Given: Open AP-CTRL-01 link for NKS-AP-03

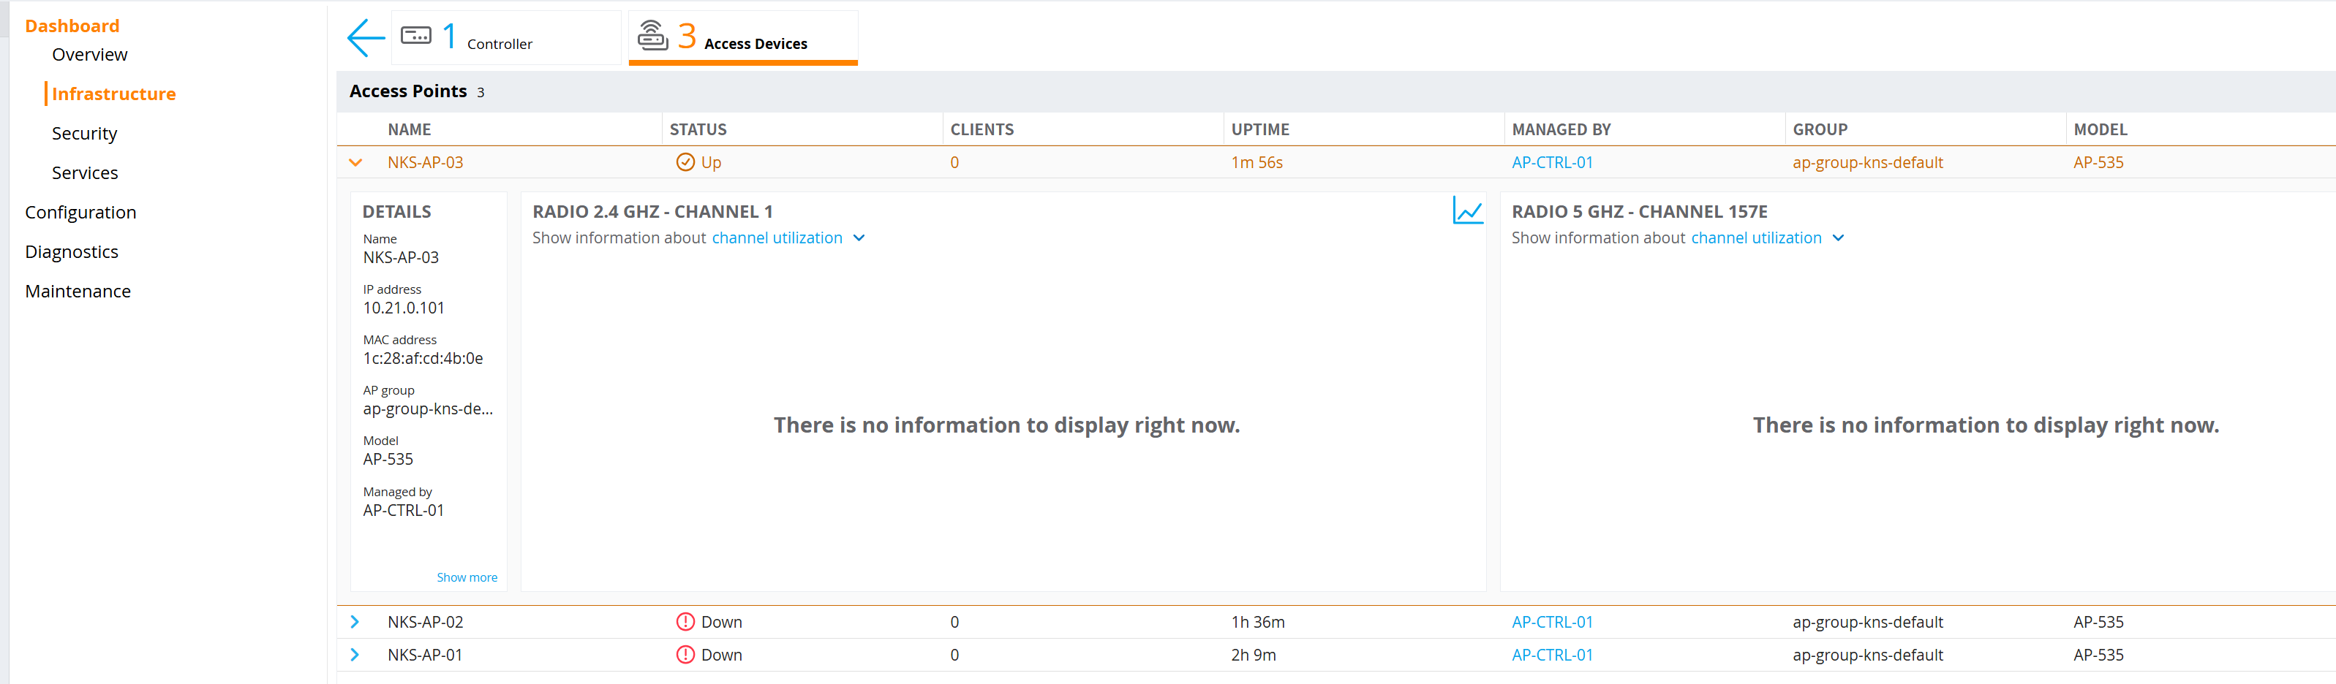Looking at the screenshot, I should [1553, 162].
